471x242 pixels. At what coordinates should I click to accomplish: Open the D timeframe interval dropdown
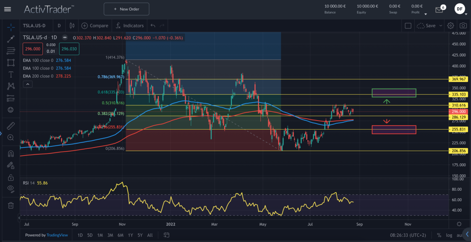59,25
